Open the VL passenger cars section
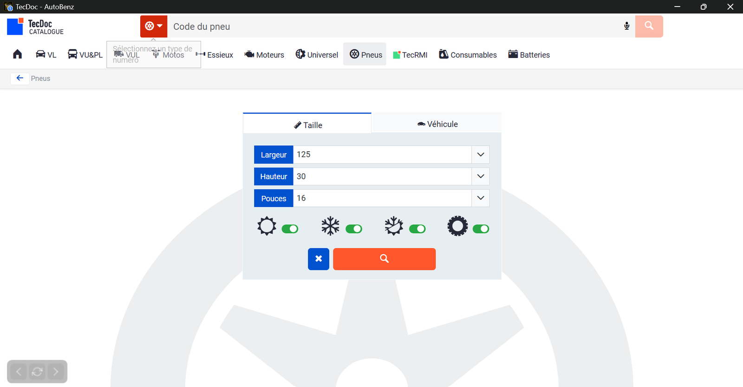Screen dimensions: 743x387 pos(46,54)
